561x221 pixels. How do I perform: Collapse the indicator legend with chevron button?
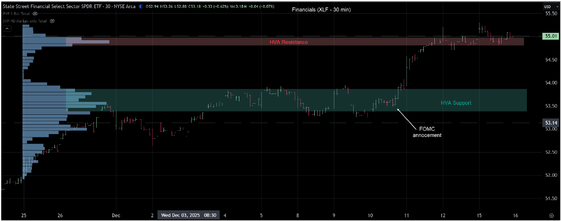(x=7, y=29)
